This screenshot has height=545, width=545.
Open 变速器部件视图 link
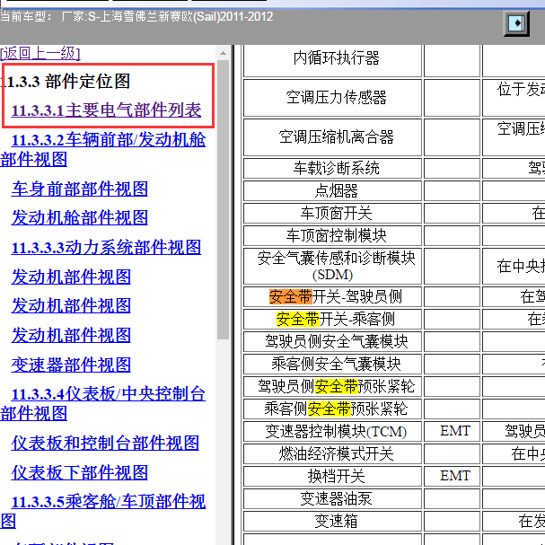[71, 365]
